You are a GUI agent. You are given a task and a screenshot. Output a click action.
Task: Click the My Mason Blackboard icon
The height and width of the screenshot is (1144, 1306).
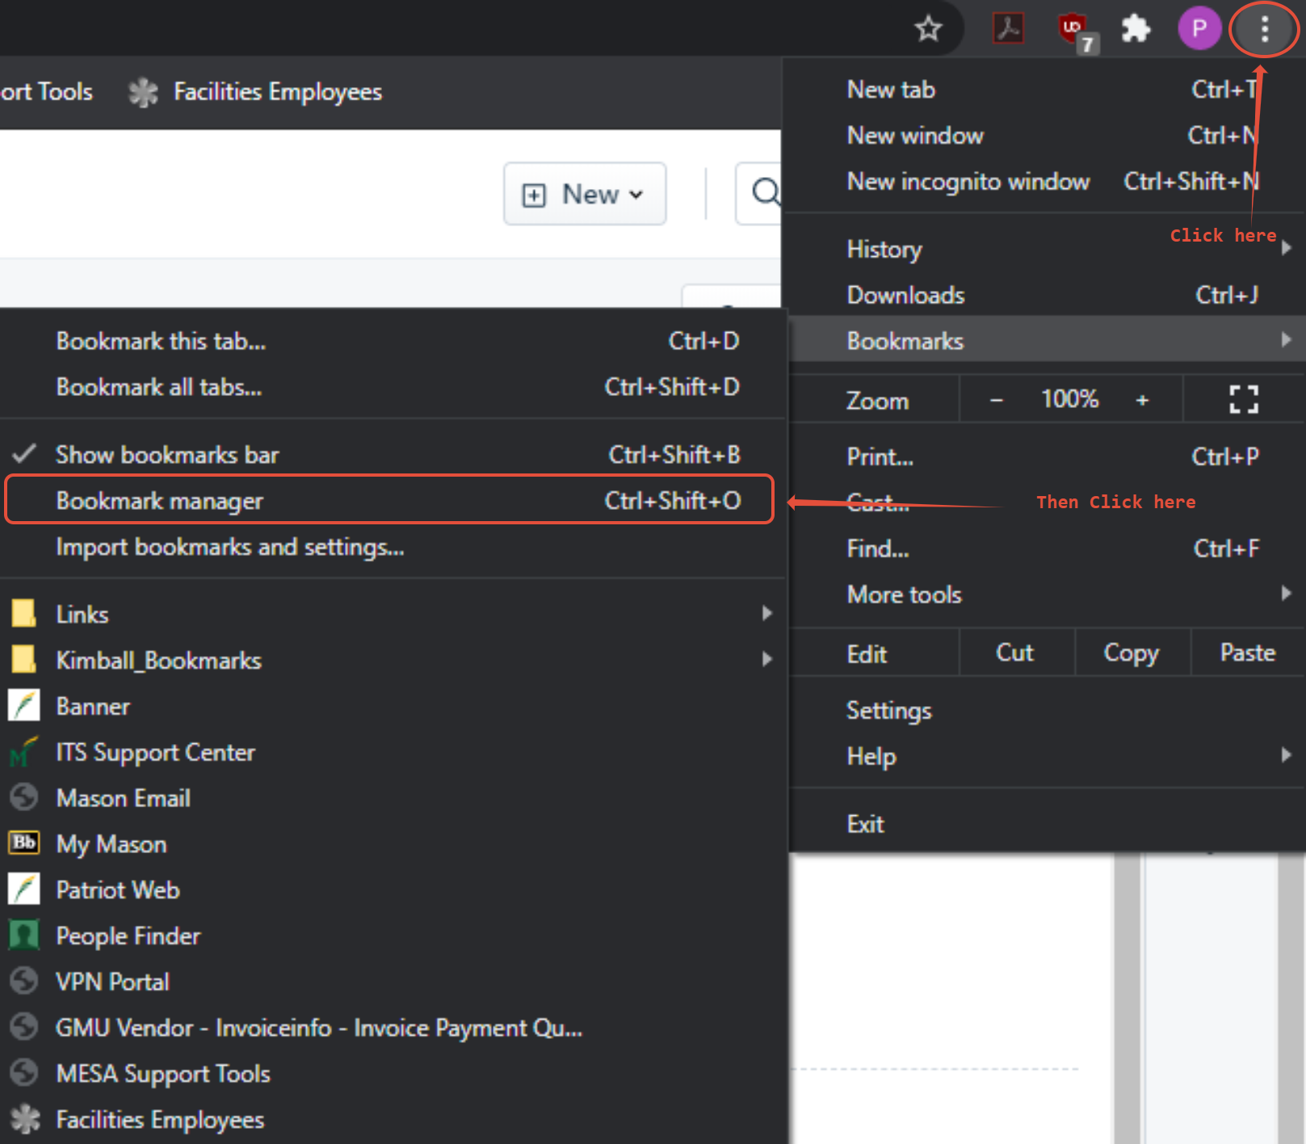coord(23,843)
